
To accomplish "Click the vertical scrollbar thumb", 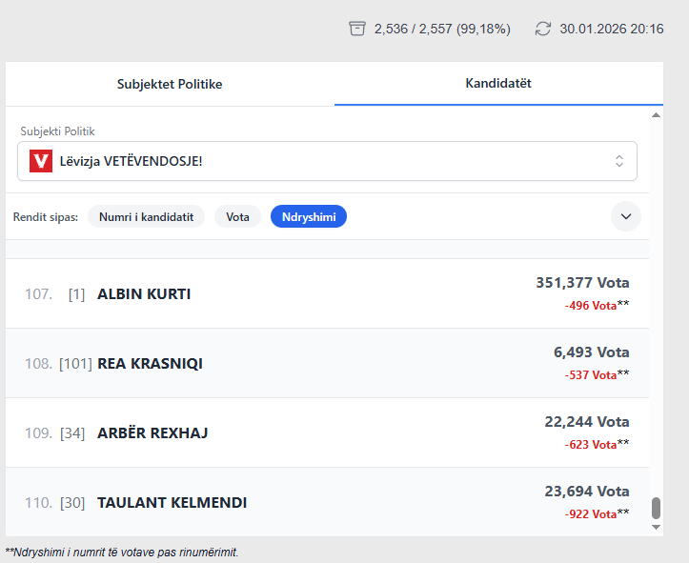I will coord(656,508).
